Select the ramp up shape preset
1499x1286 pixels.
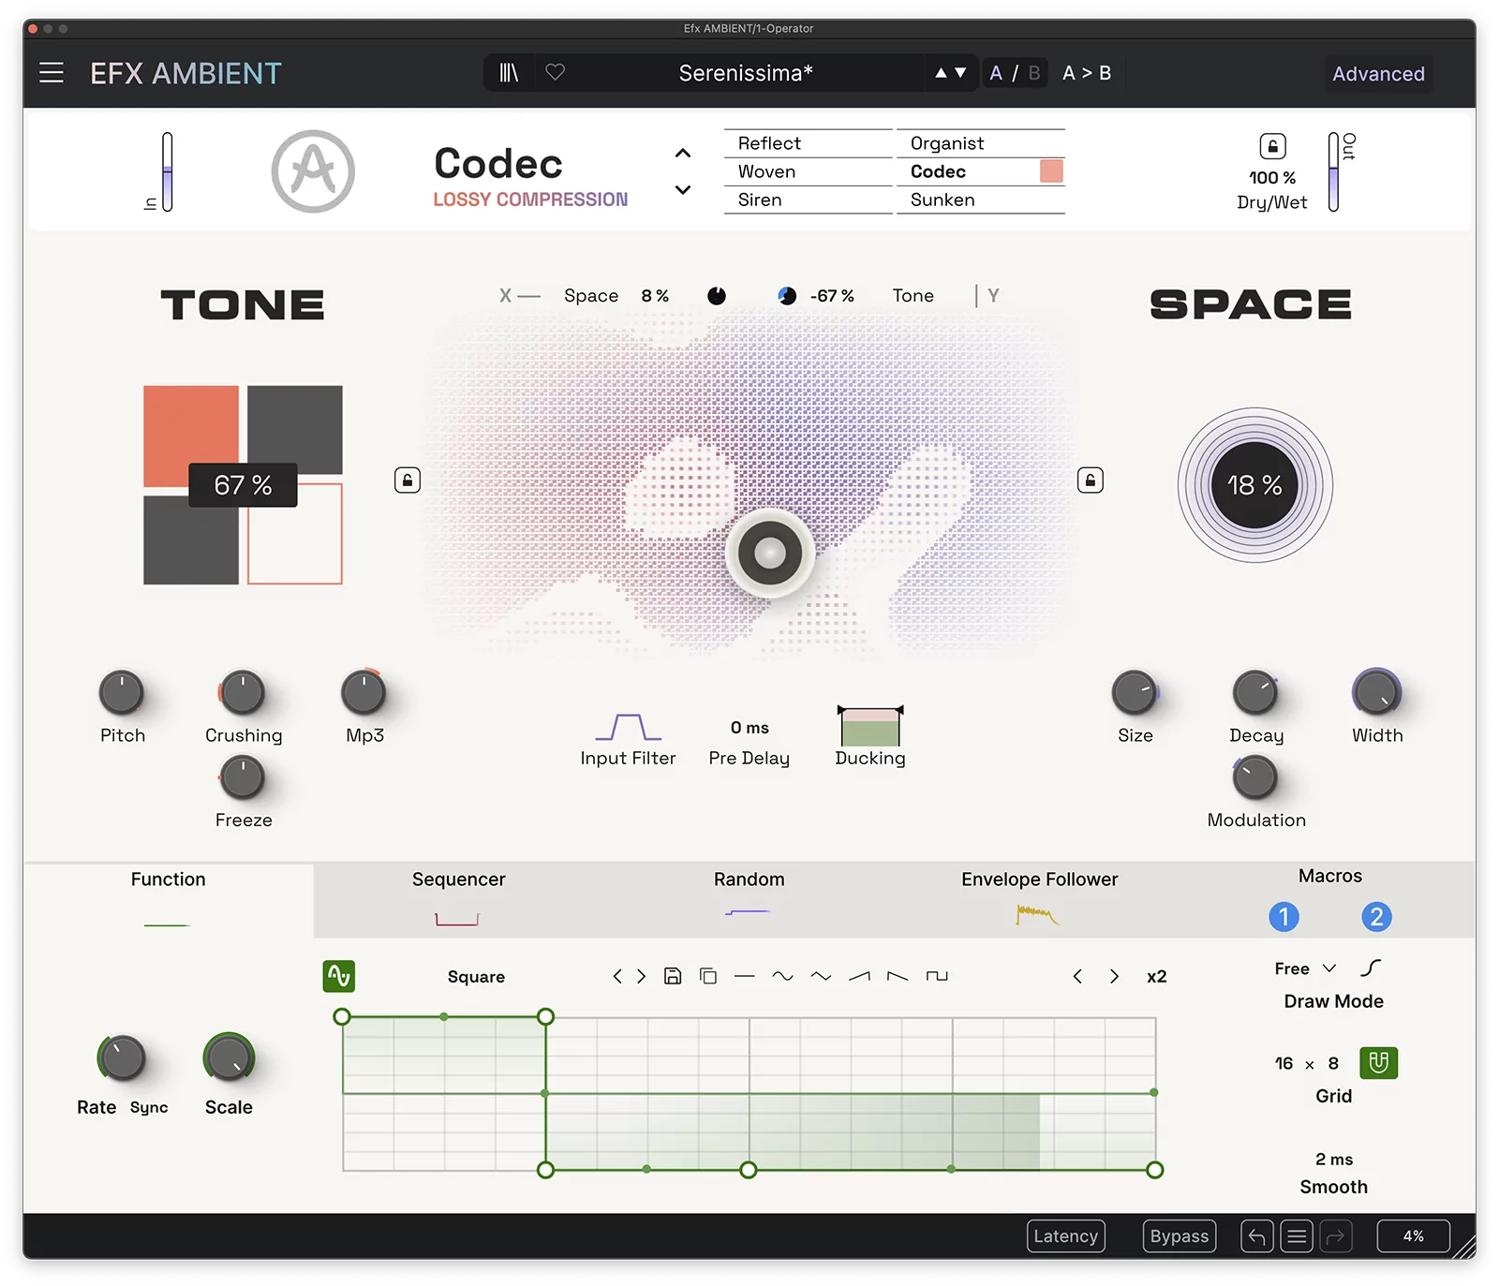[x=858, y=976]
